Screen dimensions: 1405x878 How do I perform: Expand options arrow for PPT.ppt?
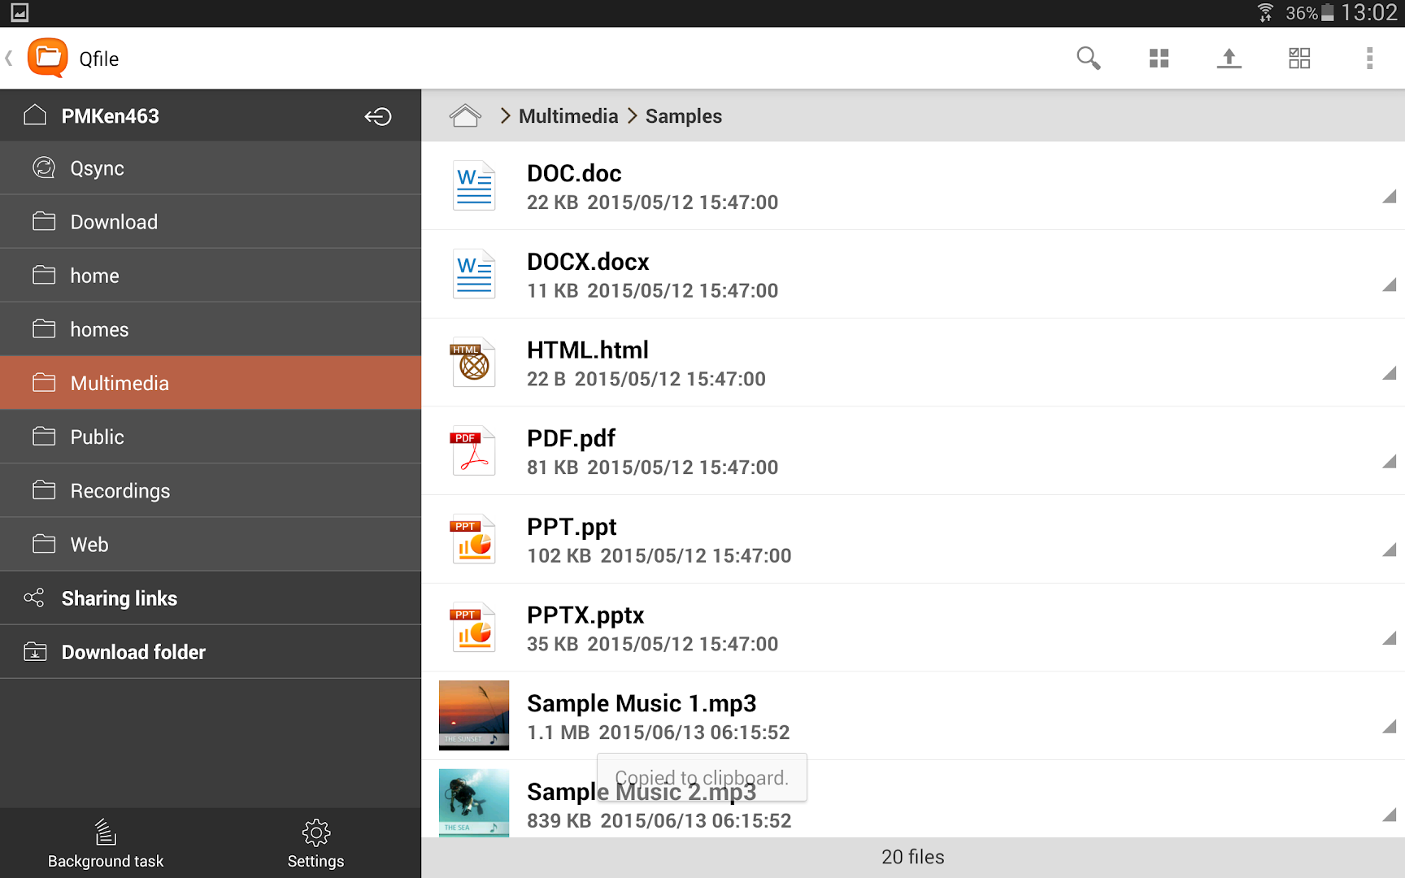click(x=1389, y=550)
